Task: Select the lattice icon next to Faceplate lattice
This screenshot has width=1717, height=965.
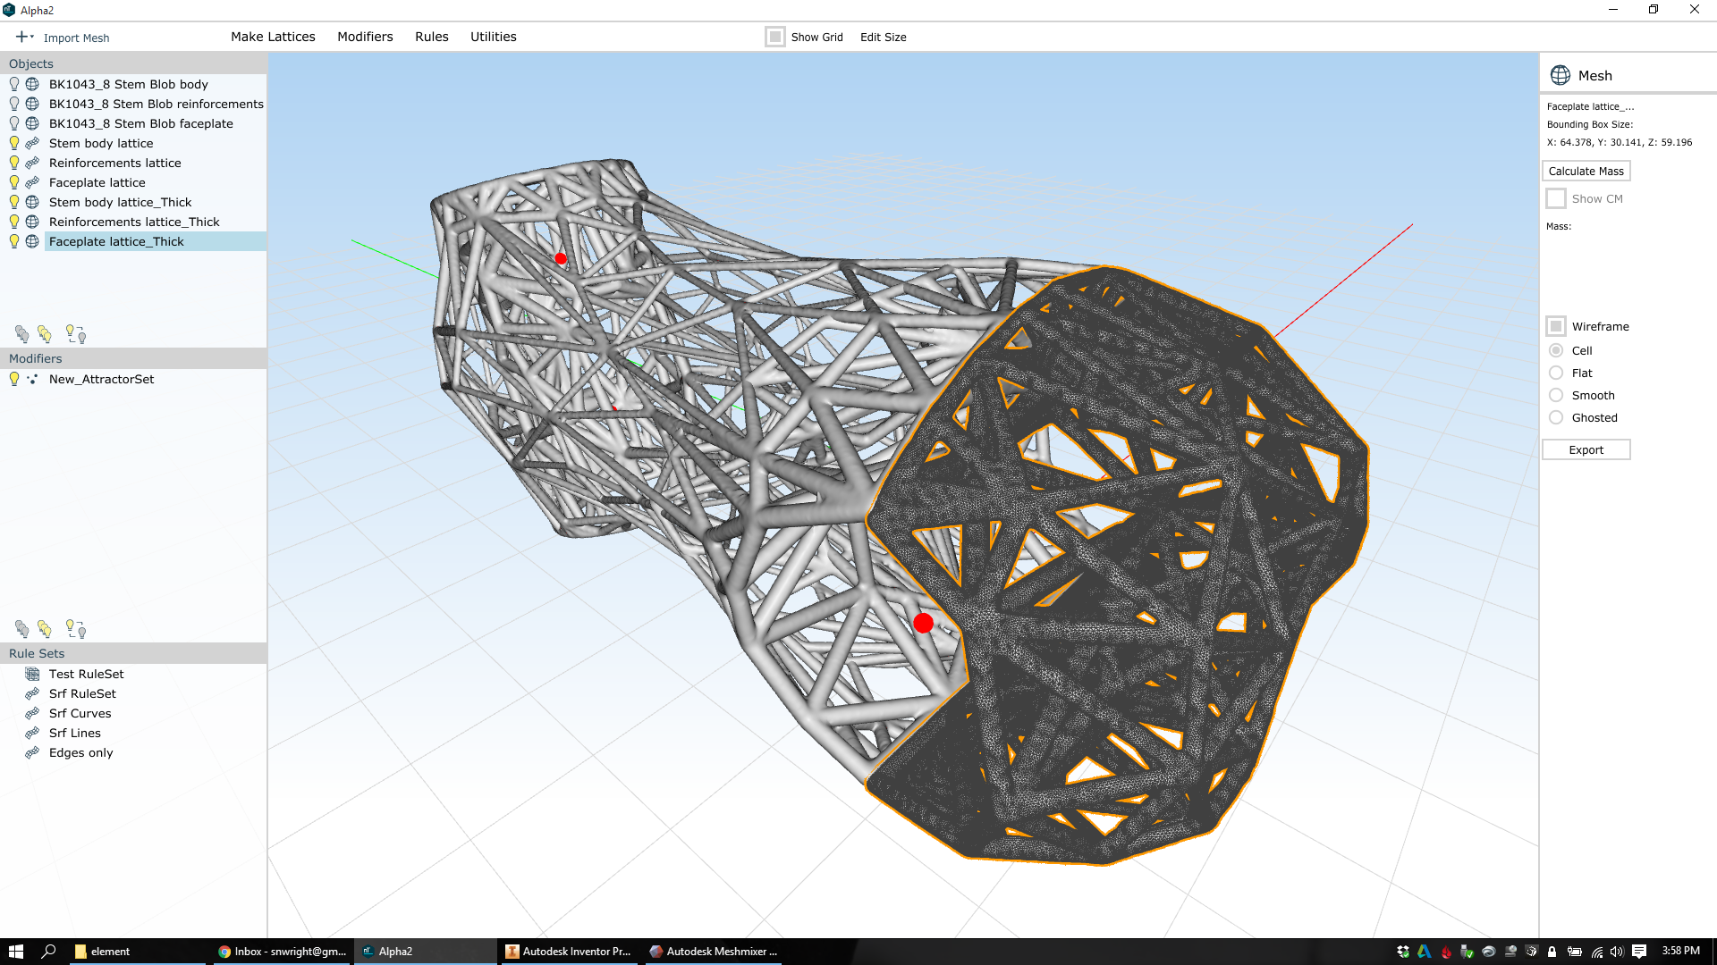Action: pyautogui.click(x=32, y=182)
